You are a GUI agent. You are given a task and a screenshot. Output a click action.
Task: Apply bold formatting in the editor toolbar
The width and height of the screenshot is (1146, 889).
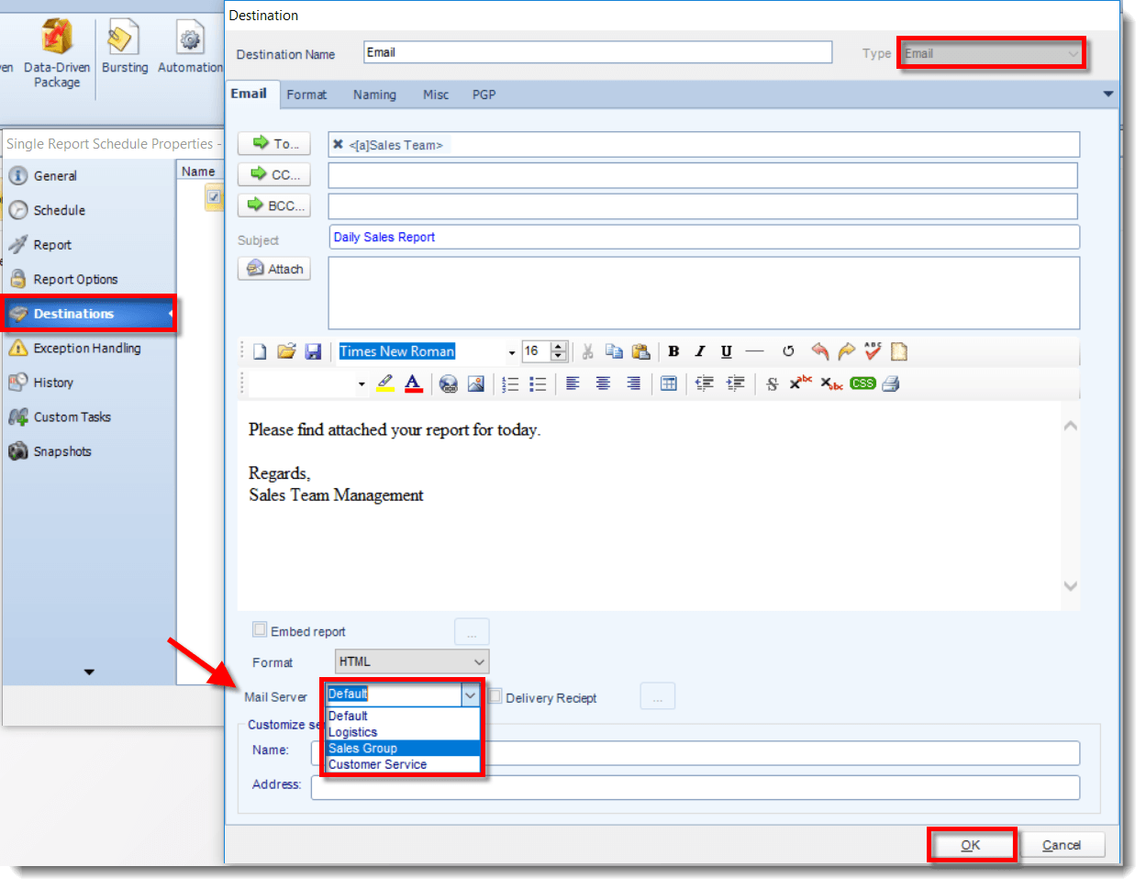pyautogui.click(x=673, y=351)
